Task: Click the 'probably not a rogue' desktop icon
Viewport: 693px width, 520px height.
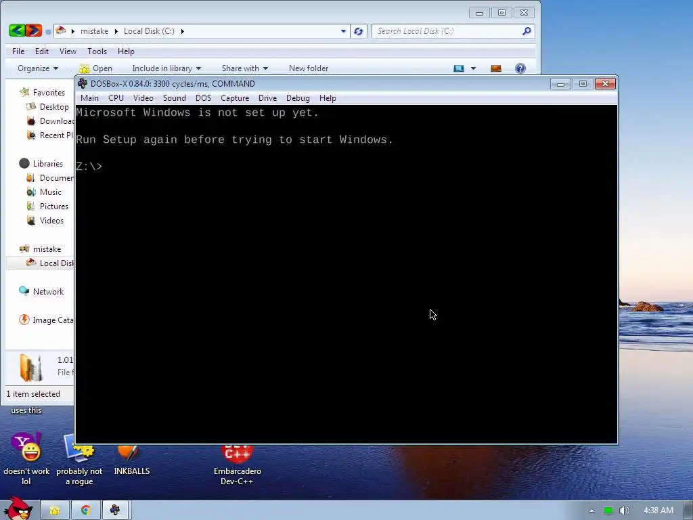Action: pos(79,459)
